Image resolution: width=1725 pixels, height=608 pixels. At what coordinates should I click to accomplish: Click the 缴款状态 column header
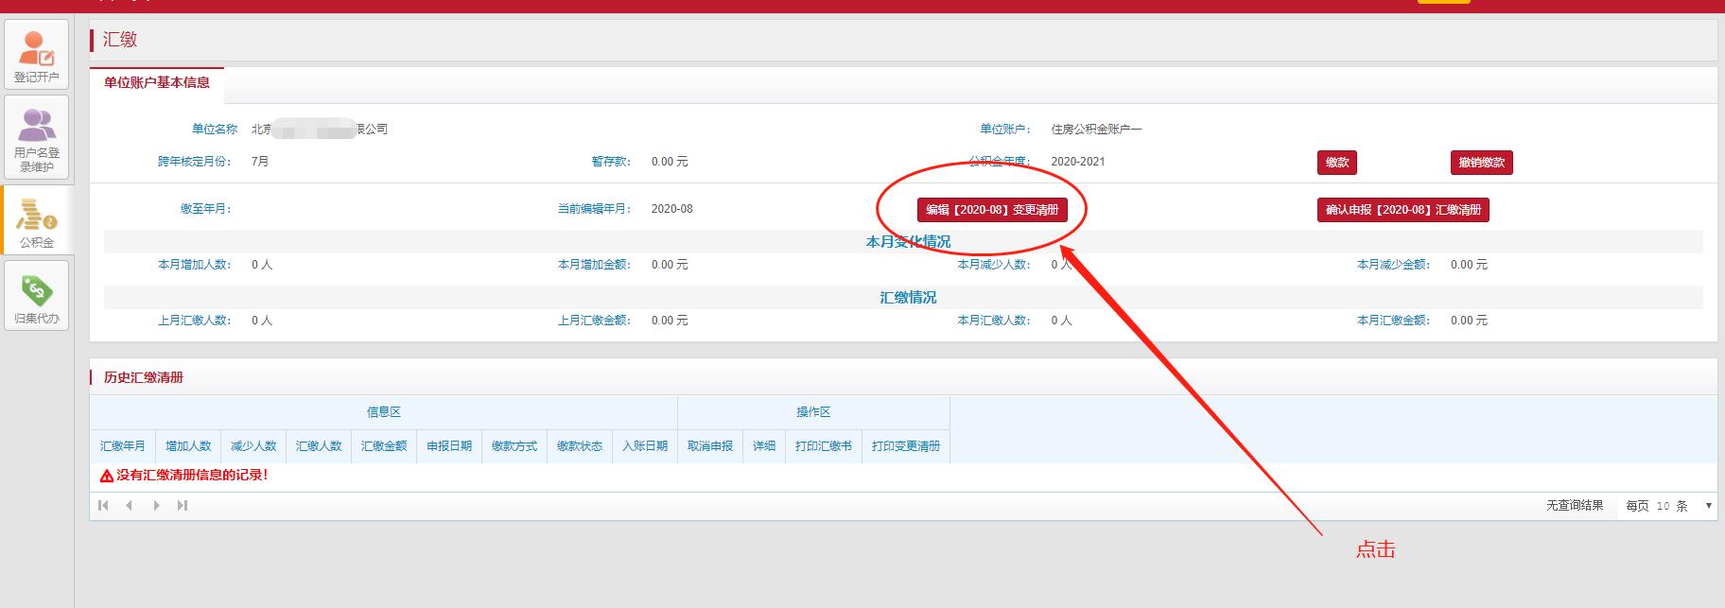(x=580, y=446)
